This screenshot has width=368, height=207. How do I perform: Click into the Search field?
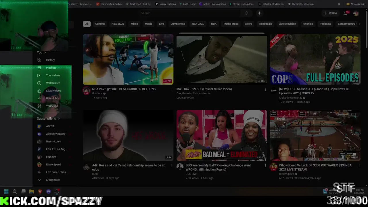190,13
